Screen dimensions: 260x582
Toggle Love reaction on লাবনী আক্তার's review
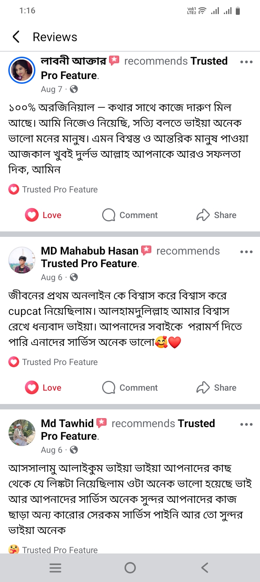(x=43, y=215)
